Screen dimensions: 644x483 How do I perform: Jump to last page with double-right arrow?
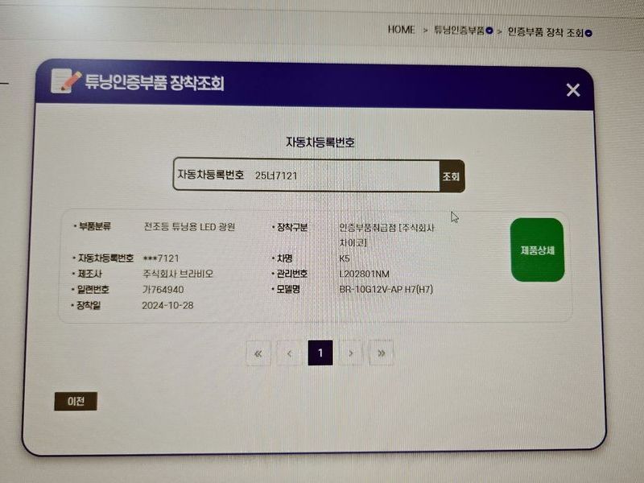coord(381,353)
